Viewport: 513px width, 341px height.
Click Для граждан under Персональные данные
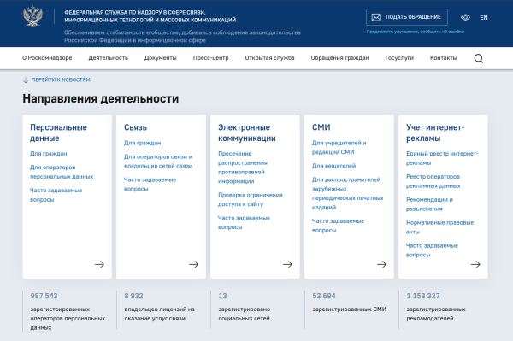tap(49, 154)
